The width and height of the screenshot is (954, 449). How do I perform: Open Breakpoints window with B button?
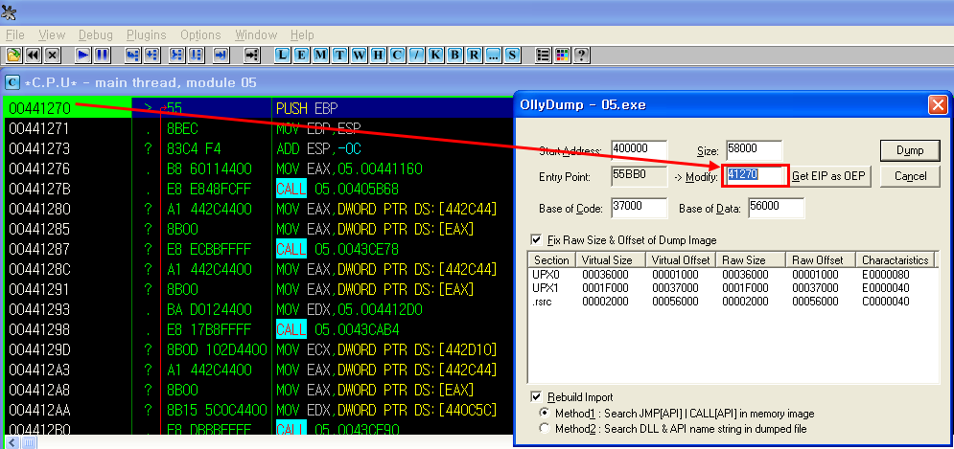click(454, 56)
